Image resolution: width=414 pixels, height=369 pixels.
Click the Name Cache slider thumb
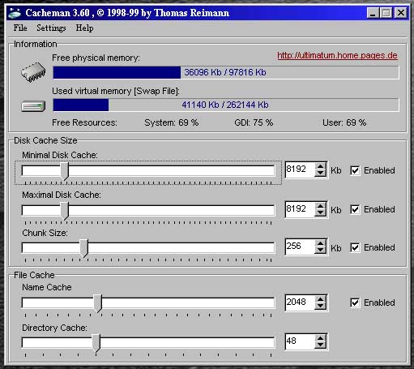pyautogui.click(x=98, y=303)
